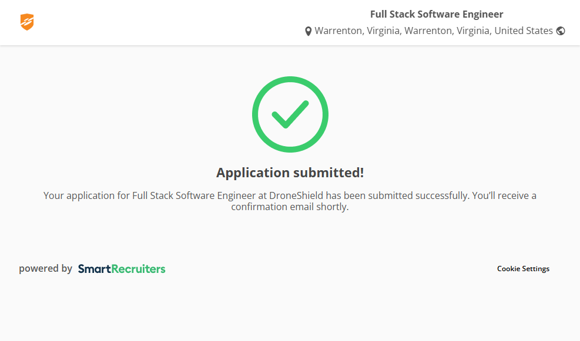Open Cookie Settings
The image size is (580, 341).
pyautogui.click(x=523, y=269)
